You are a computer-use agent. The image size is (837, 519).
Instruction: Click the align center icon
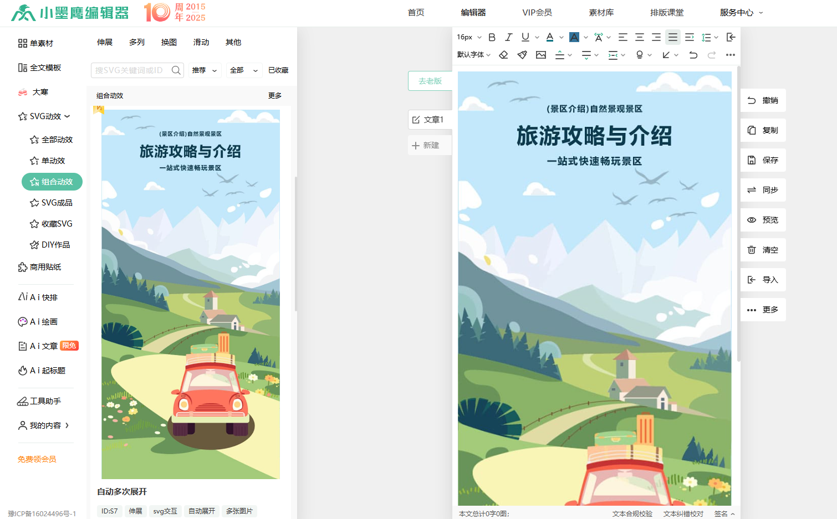(639, 37)
